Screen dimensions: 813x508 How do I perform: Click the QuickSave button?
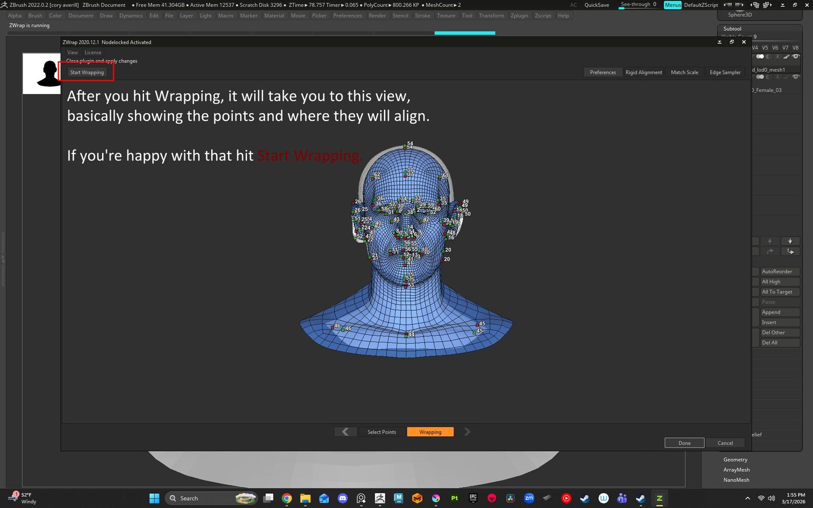pos(597,5)
